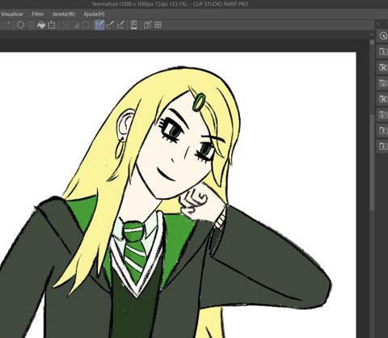This screenshot has width=388, height=338.
Task: Click the CLIP STUDIO PAINT PRO title text
Action: coord(221,4)
